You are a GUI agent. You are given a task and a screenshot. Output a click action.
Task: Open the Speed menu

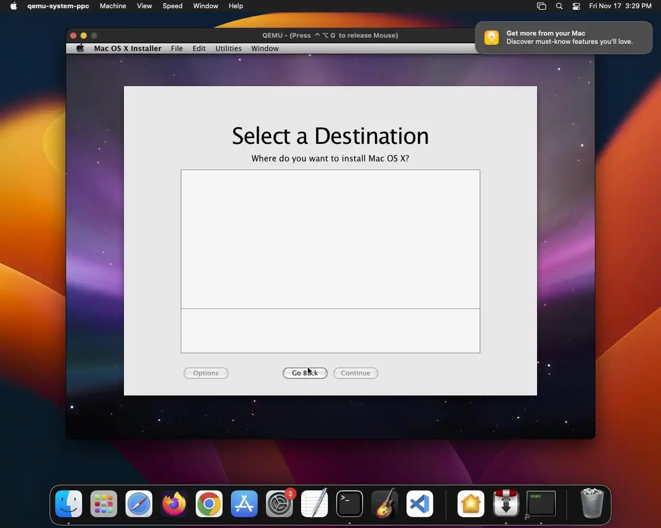[172, 6]
